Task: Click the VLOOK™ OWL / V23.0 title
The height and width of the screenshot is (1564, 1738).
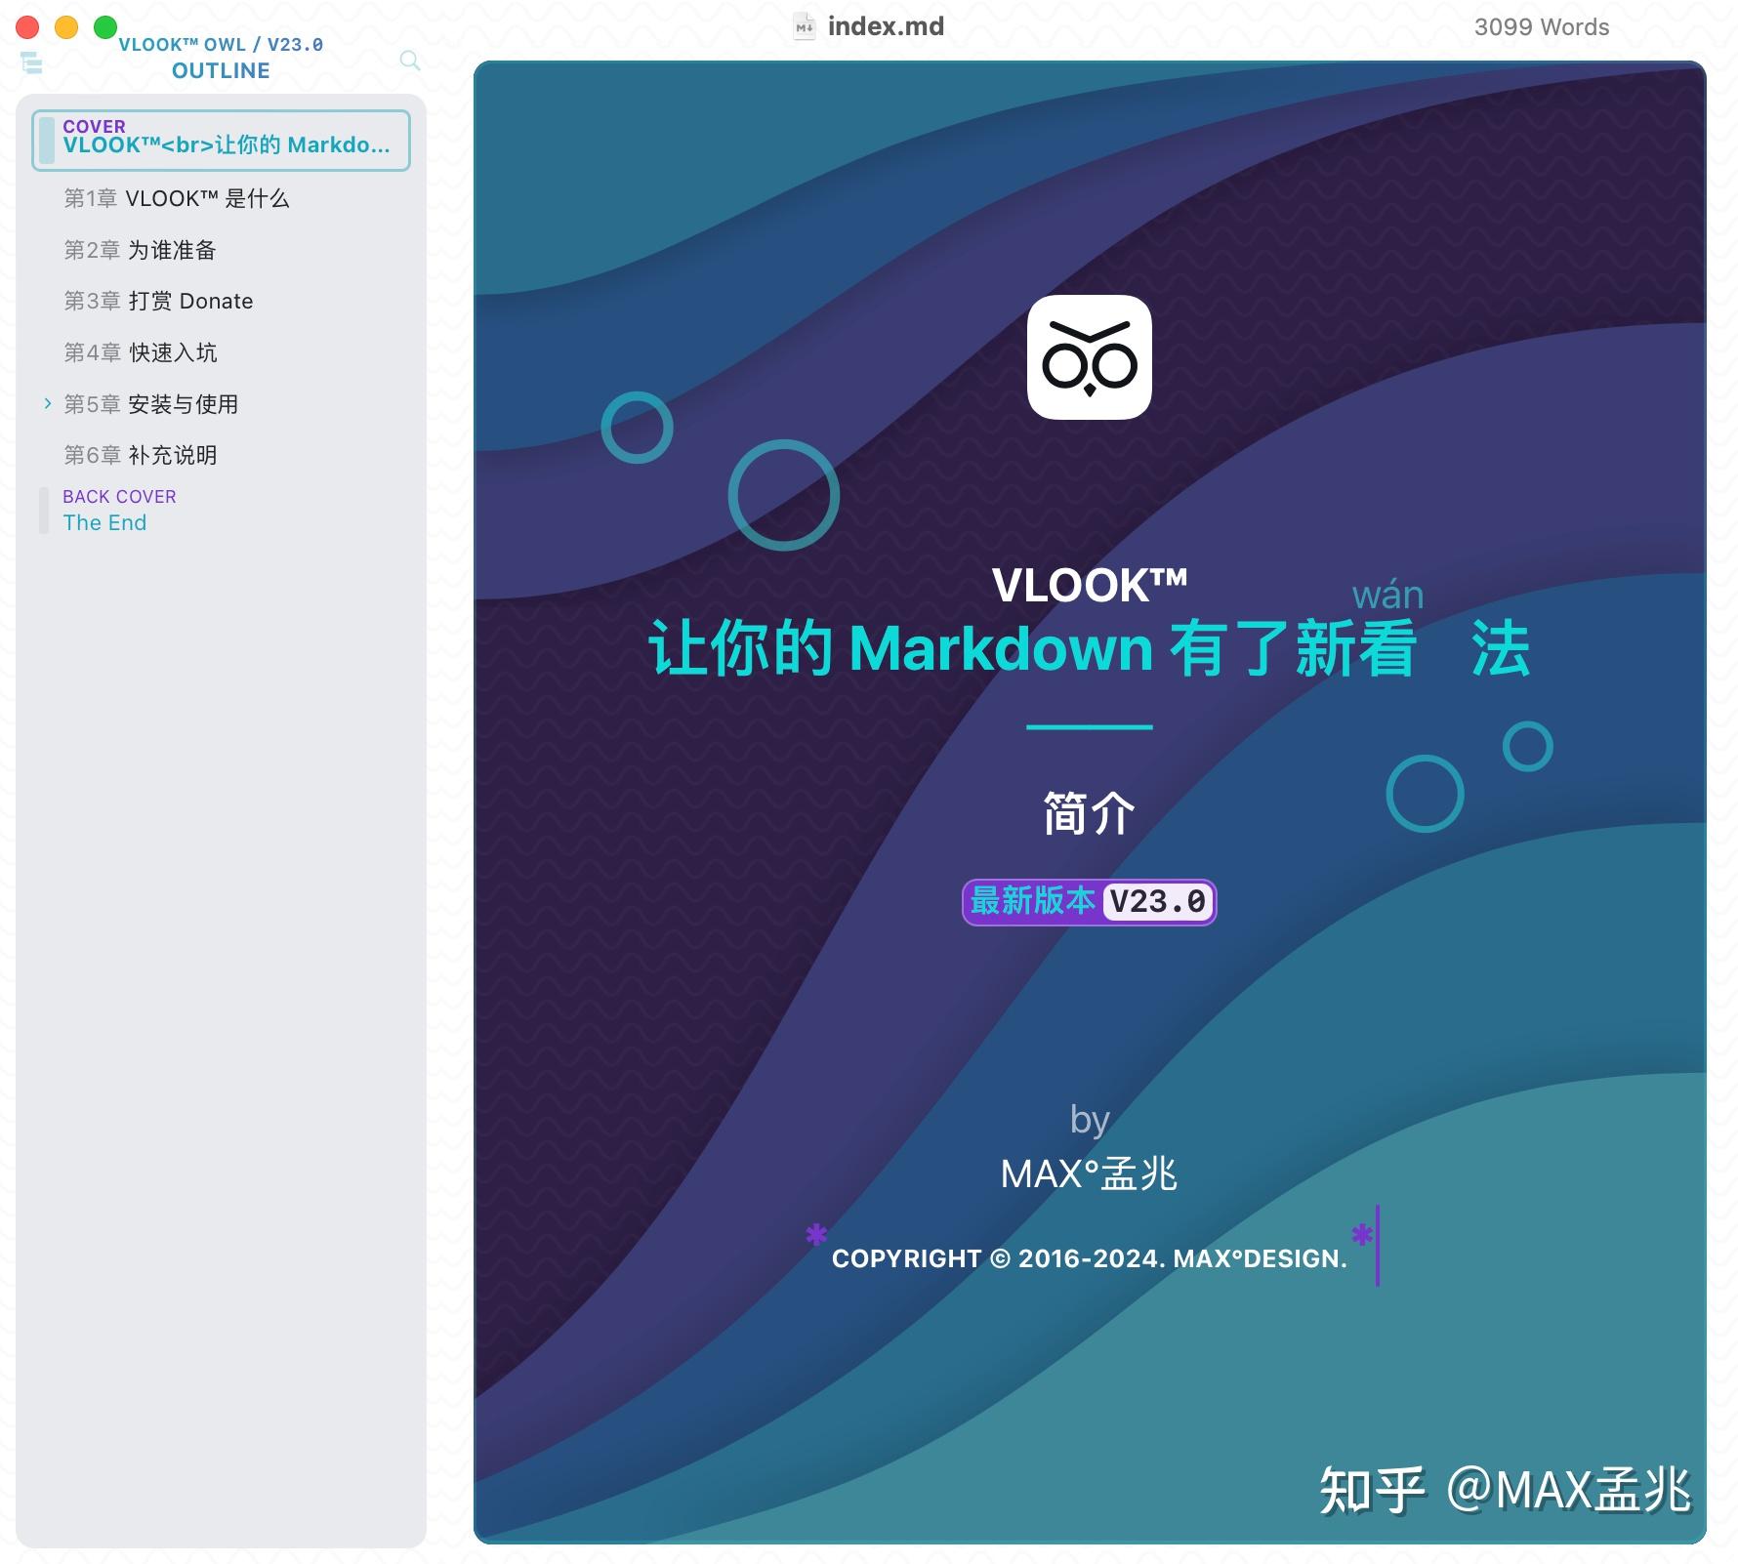Action: pyautogui.click(x=221, y=44)
